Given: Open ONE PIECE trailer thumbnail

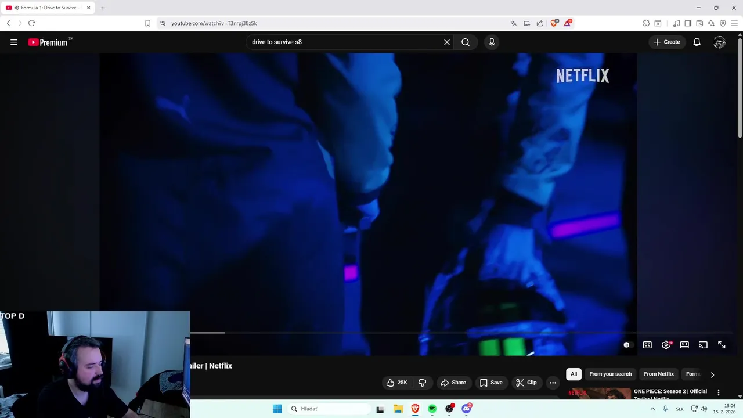Looking at the screenshot, I should coord(599,394).
